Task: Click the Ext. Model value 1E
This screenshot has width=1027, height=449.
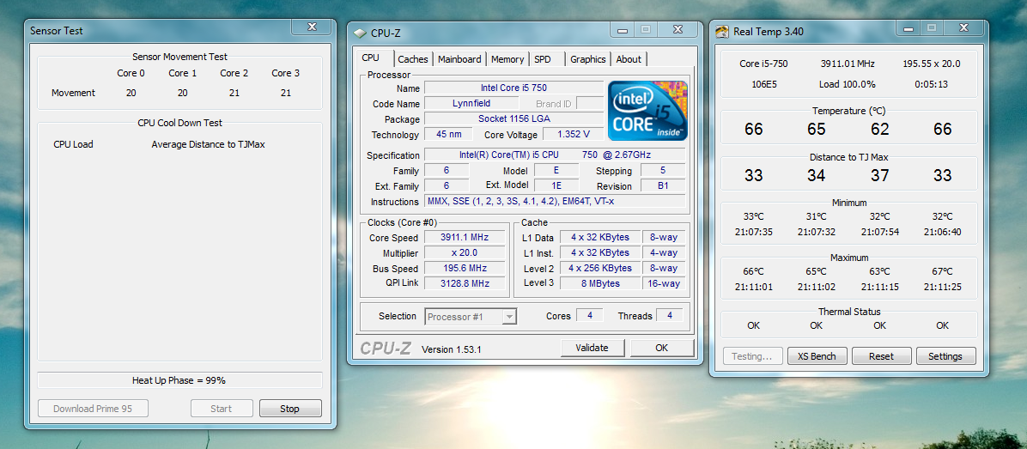Action: (556, 186)
